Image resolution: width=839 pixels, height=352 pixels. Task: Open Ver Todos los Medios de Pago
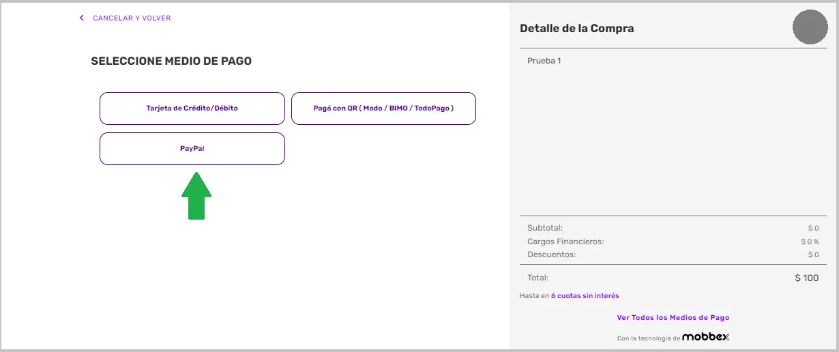point(673,318)
